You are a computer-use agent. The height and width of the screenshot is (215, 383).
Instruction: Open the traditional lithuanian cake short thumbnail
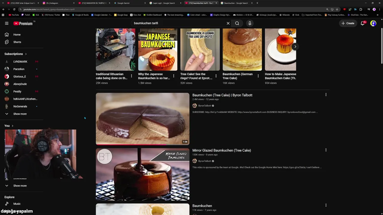click(x=115, y=50)
